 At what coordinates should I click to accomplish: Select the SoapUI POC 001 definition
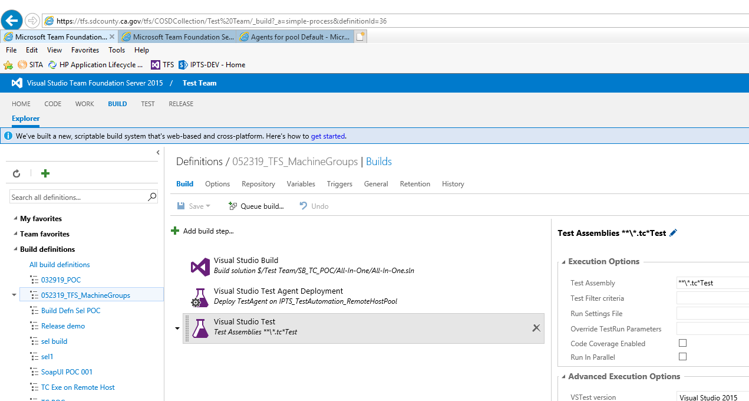[x=67, y=372]
